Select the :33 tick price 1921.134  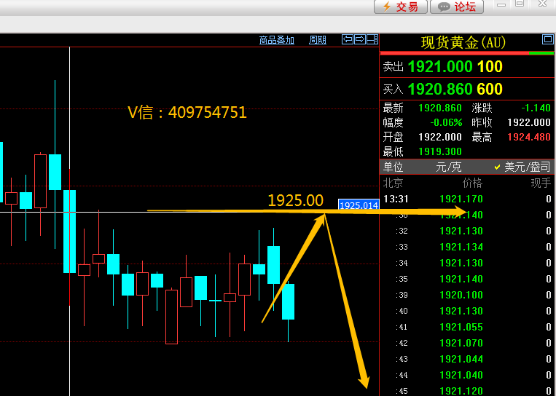461,247
